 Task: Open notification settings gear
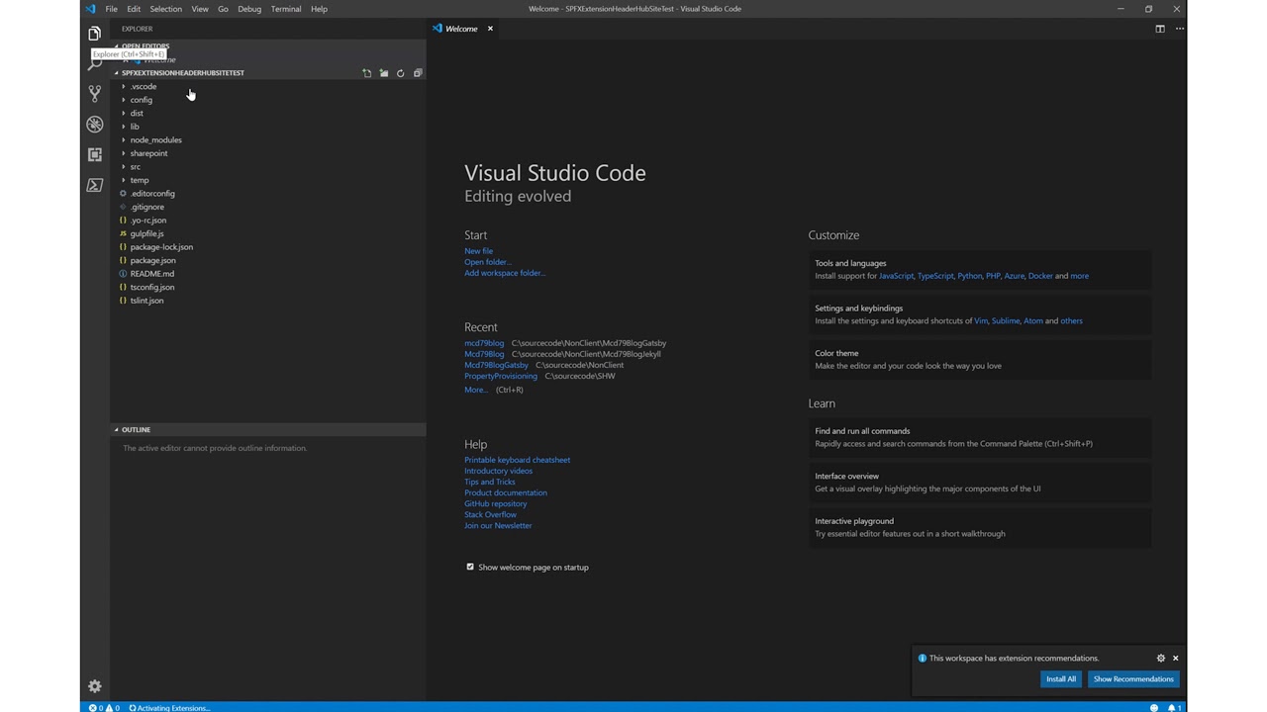[x=1161, y=658]
